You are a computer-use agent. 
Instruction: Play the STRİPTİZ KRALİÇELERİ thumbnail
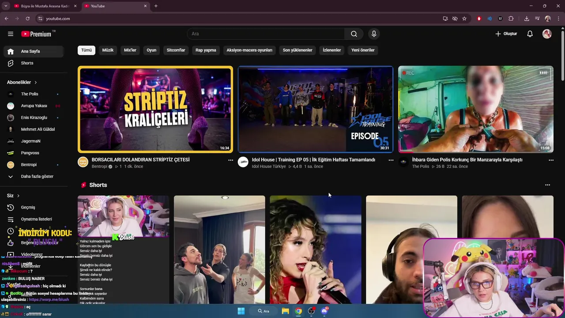click(155, 109)
